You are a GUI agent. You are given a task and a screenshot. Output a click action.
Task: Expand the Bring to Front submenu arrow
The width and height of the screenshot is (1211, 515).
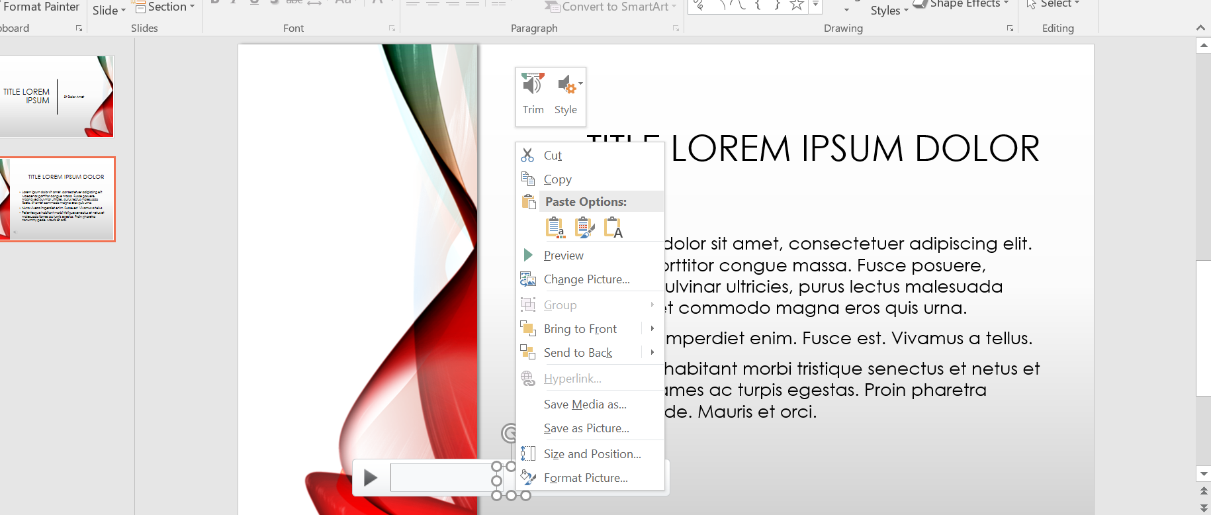point(652,329)
